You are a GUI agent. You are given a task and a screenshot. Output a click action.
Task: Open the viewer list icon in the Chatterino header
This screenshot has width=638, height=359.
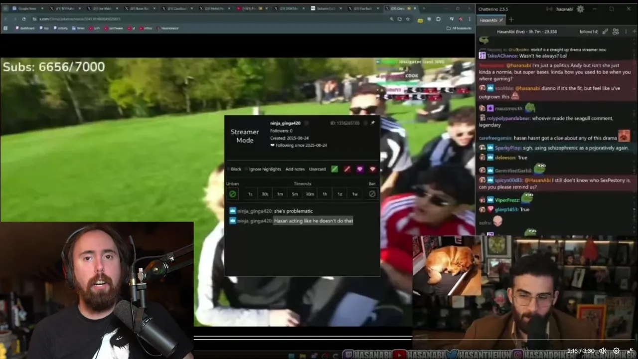pyautogui.click(x=616, y=31)
